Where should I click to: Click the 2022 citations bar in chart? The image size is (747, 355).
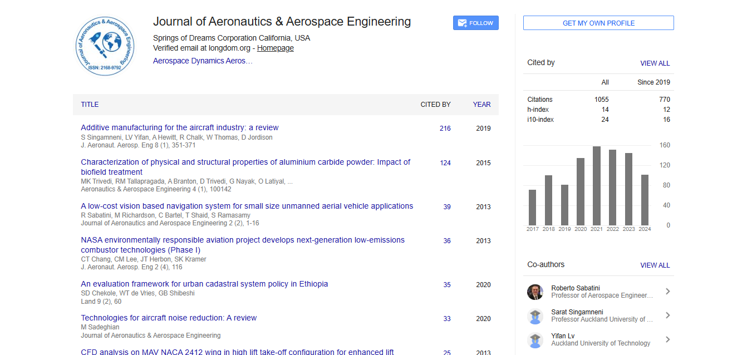[x=612, y=187]
